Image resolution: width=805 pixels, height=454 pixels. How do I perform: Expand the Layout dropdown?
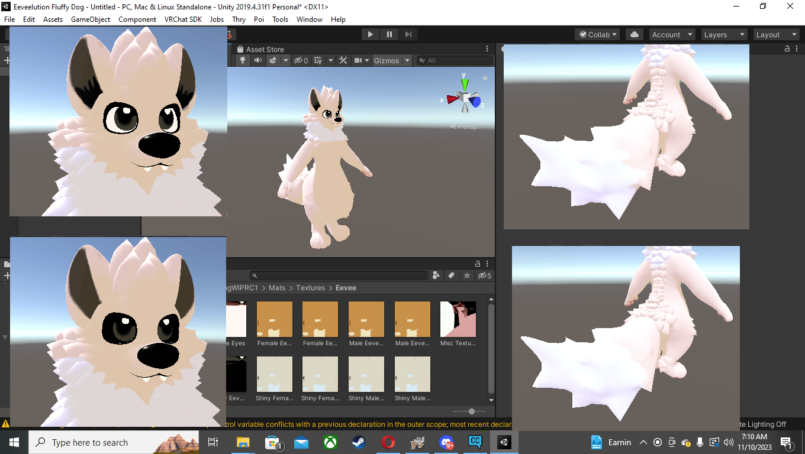[777, 34]
